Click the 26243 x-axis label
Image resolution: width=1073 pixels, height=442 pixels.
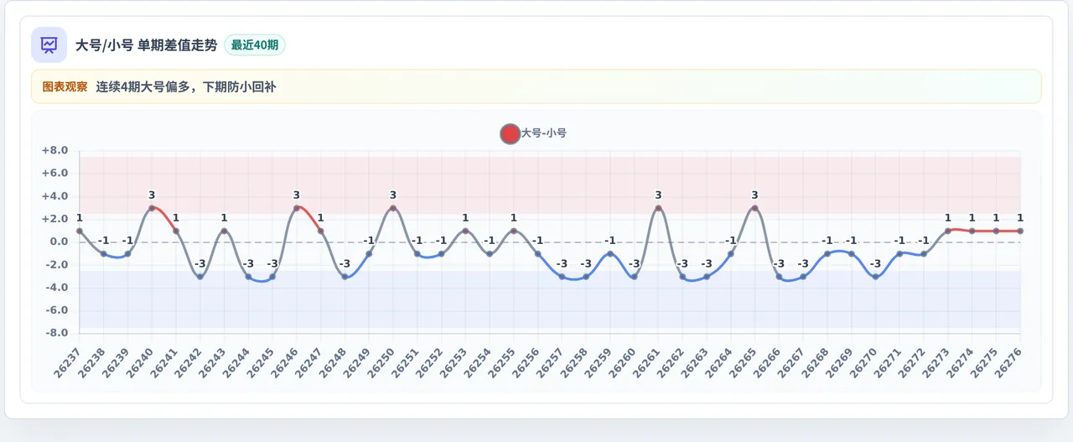pos(213,364)
